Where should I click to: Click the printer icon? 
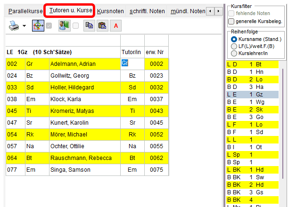click(x=14, y=26)
